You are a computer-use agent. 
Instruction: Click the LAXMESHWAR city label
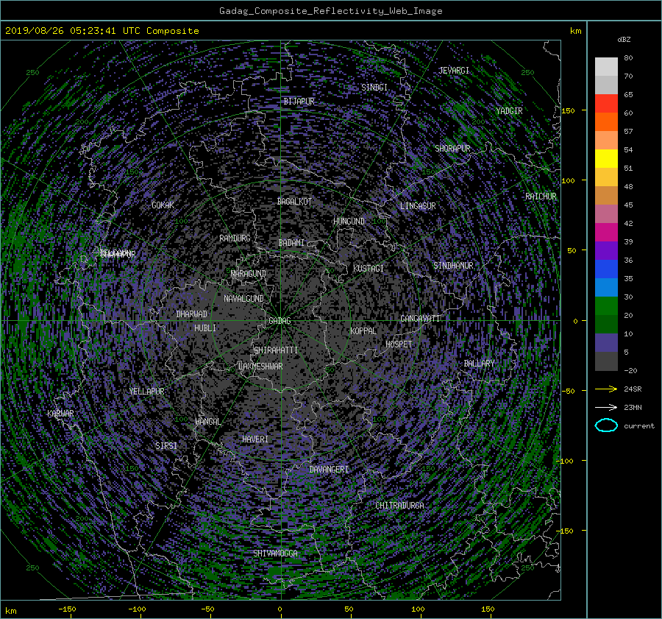click(260, 367)
